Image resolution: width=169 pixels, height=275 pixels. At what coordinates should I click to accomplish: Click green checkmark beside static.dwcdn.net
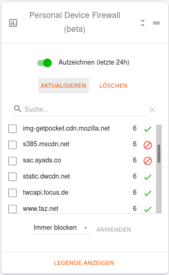coord(148,177)
